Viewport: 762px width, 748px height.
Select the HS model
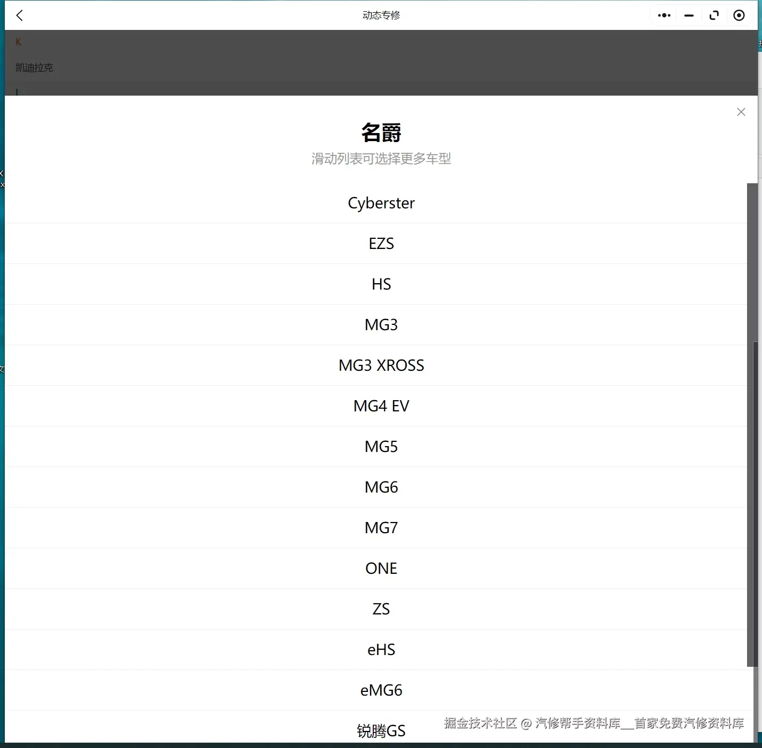click(x=381, y=284)
